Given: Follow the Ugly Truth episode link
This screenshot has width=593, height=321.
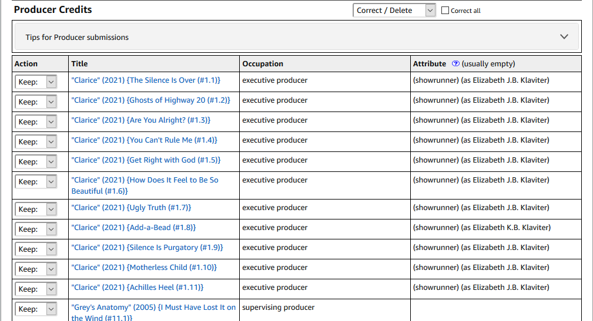Looking at the screenshot, I should coord(131,208).
